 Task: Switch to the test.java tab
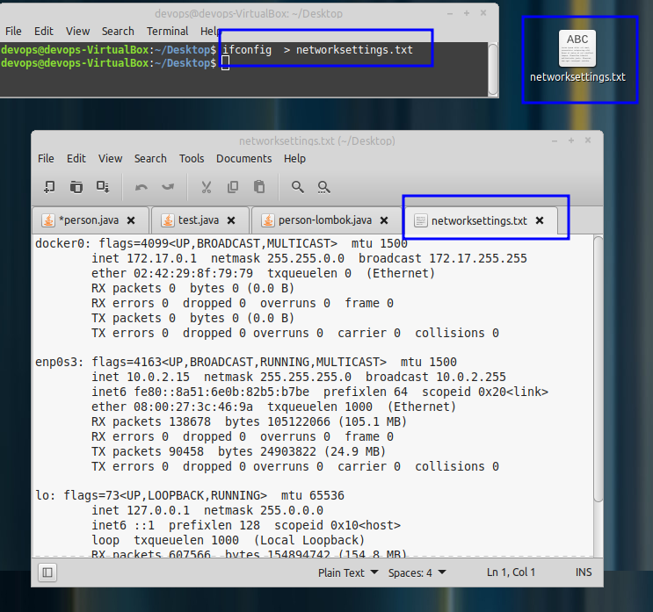coord(199,220)
